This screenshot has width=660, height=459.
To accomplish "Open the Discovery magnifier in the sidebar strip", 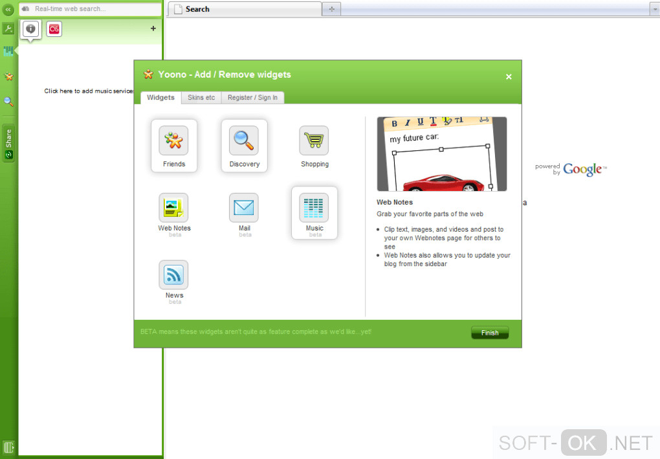I will [x=8, y=102].
